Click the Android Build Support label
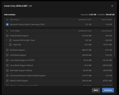 [19, 36]
